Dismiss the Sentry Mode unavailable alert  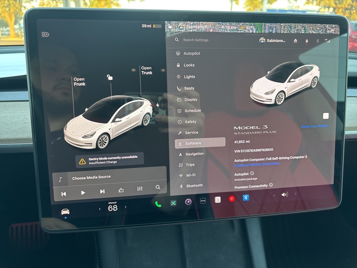coord(110,159)
